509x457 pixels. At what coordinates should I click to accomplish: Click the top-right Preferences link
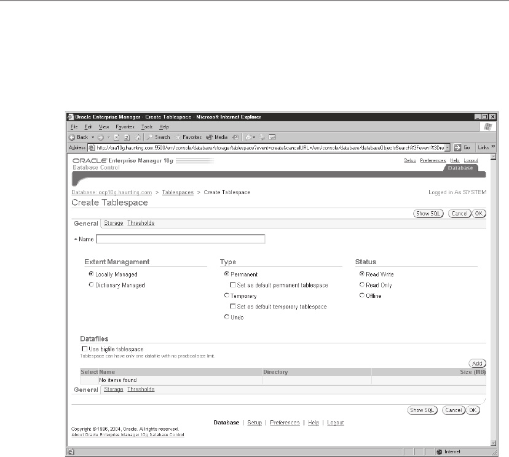[433, 160]
